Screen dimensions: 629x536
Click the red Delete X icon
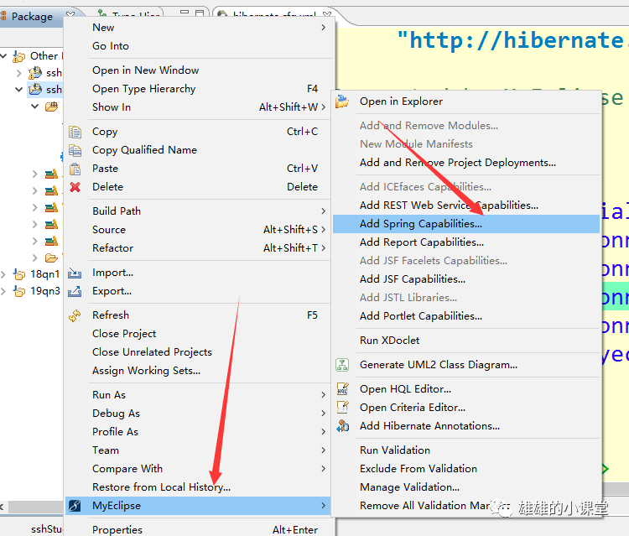coord(75,187)
